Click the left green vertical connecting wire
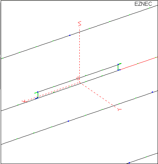 38,95
